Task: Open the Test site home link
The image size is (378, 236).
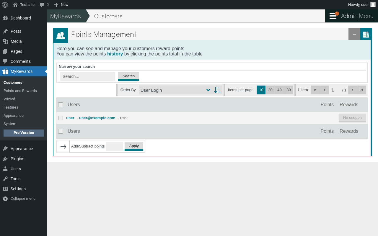Action: pos(24,5)
